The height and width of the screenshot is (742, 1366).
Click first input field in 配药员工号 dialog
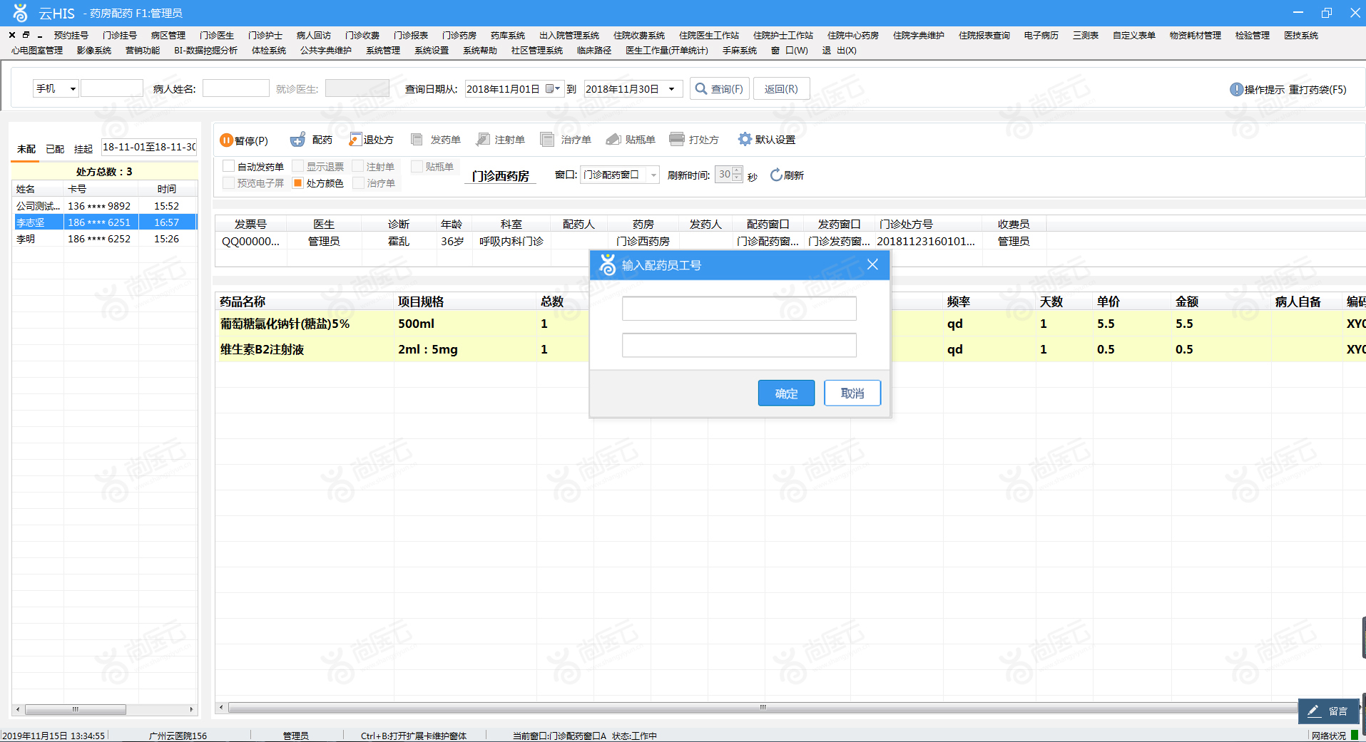pyautogui.click(x=739, y=309)
